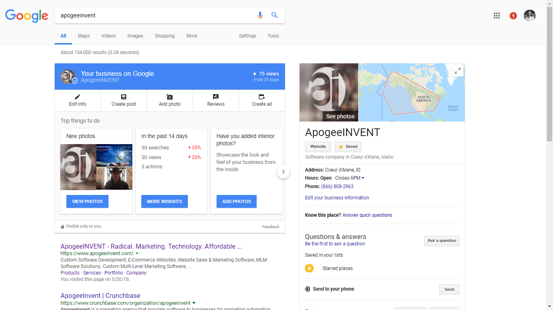Open the Google apps grid

[x=497, y=16]
